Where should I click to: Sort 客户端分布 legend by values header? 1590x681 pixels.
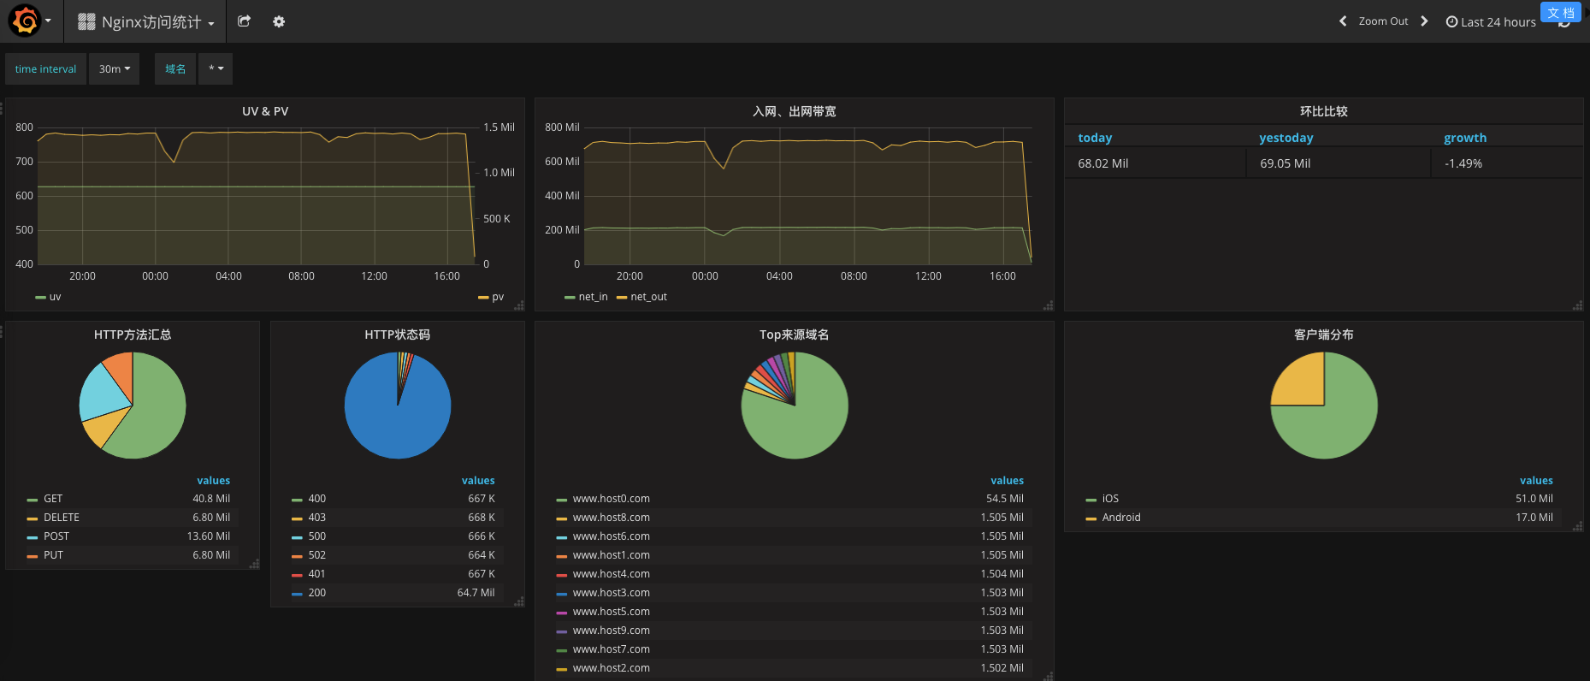pyautogui.click(x=1536, y=481)
